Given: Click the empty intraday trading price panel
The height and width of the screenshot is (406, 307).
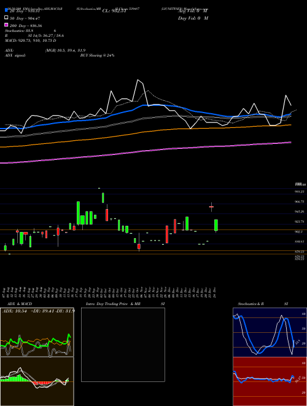Looking at the screenshot, I should coord(123,344).
